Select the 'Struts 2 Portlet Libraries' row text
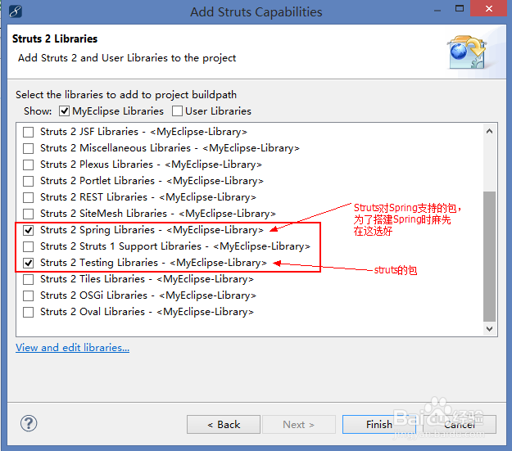The height and width of the screenshot is (451, 512). coord(152,181)
